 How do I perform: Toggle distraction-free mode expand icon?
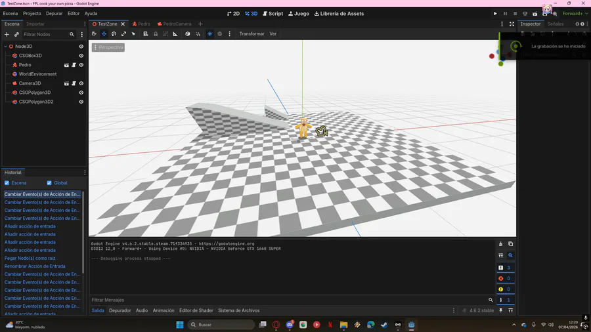coord(512,24)
